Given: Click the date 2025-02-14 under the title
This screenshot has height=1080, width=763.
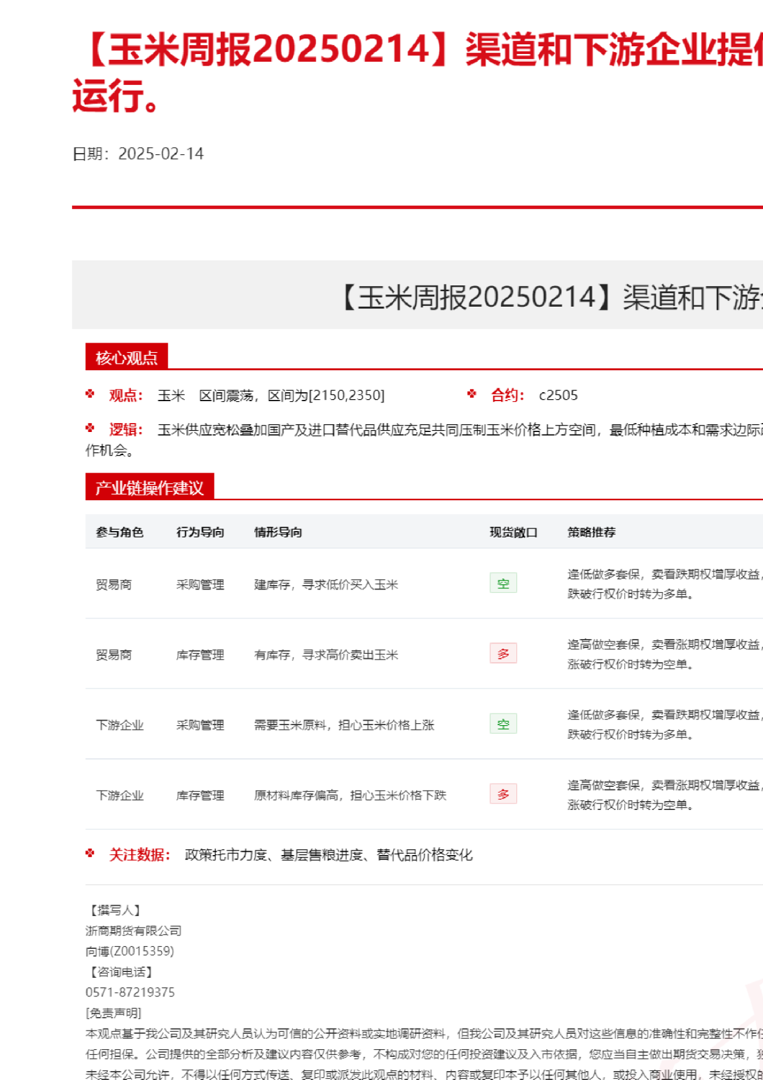Looking at the screenshot, I should 161,154.
